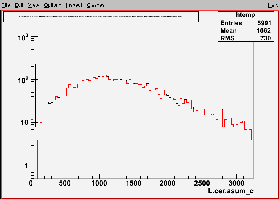Click the 2000 label on x-axis
The width and height of the screenshot is (280, 200).
click(168, 183)
